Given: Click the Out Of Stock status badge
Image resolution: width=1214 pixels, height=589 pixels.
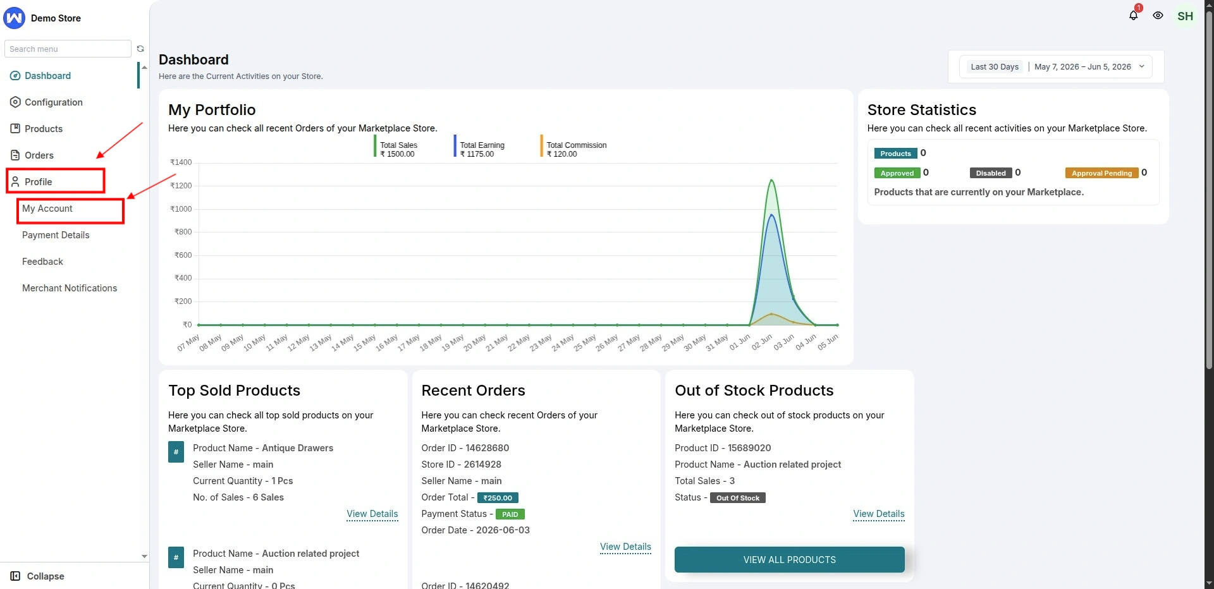Looking at the screenshot, I should coord(738,498).
